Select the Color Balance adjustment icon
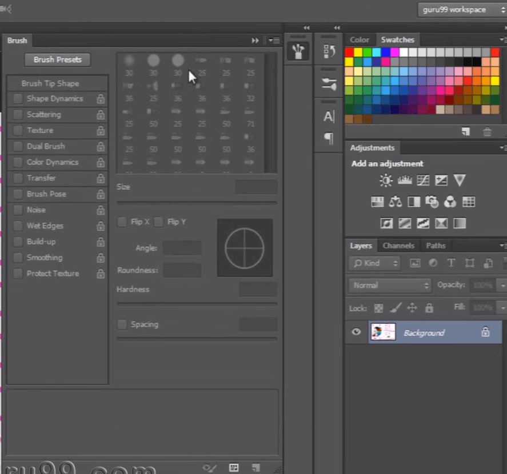507x474 pixels. point(396,202)
